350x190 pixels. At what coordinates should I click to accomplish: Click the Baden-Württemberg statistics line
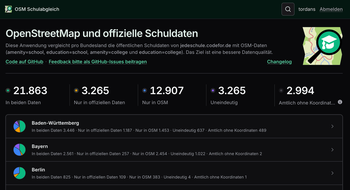pos(149,130)
